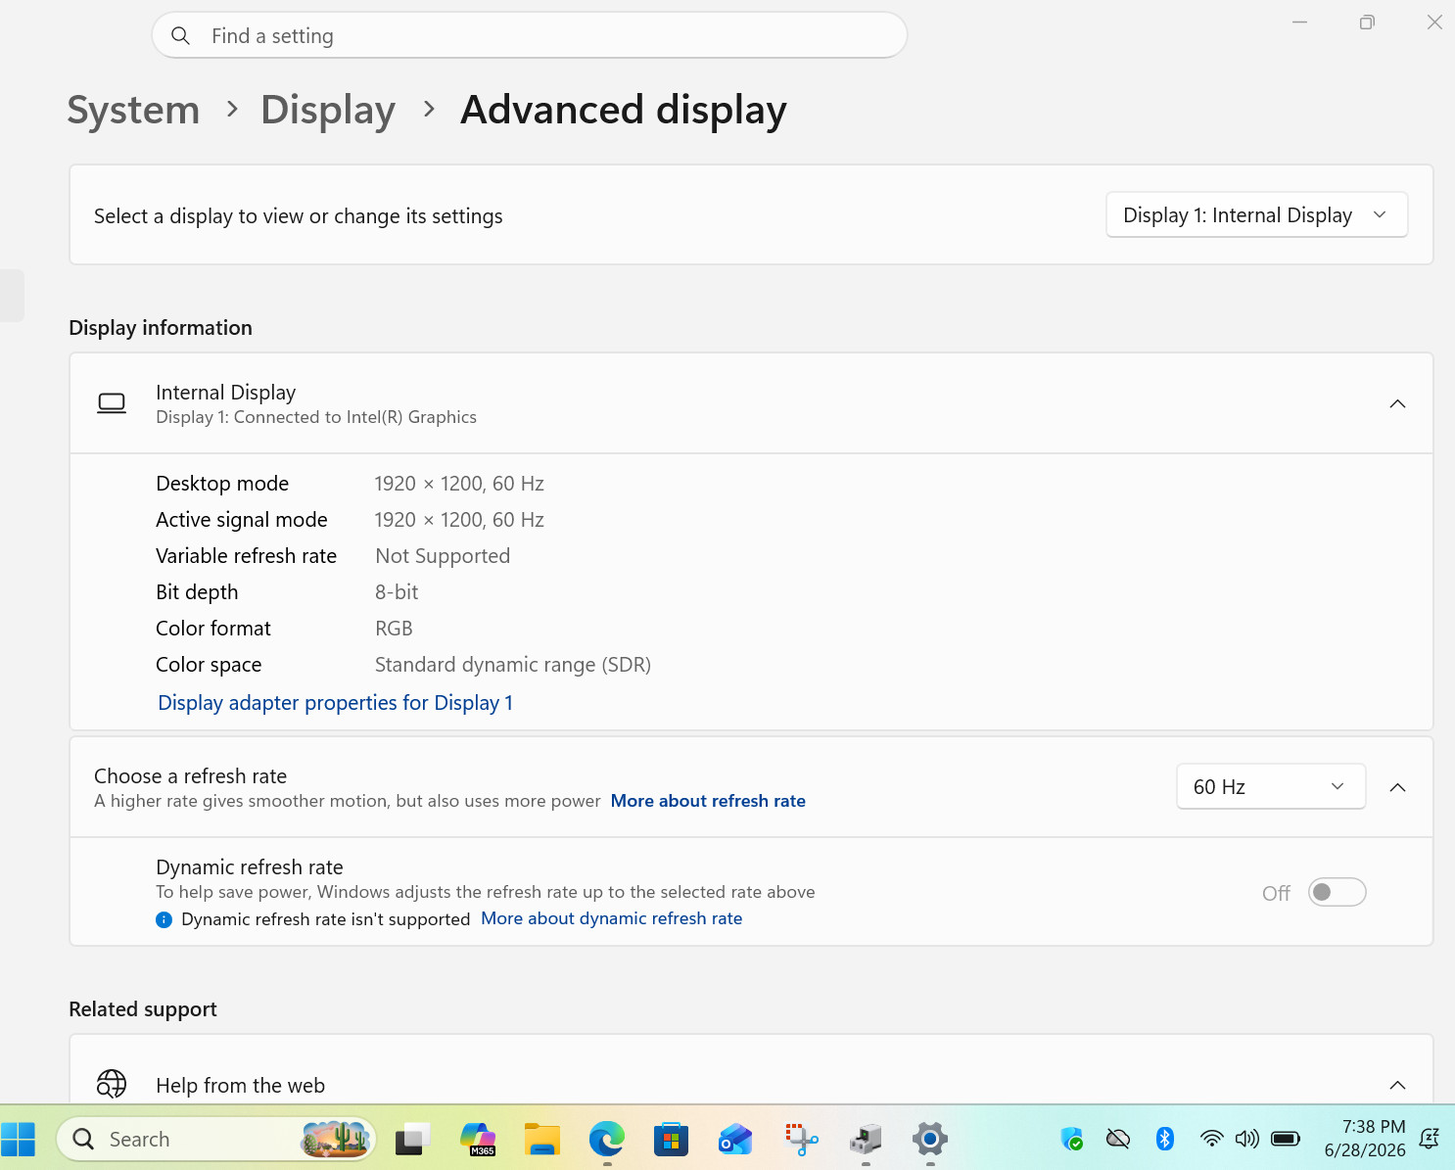The width and height of the screenshot is (1455, 1170).
Task: Open Windows Security tray icon
Action: 1072,1139
